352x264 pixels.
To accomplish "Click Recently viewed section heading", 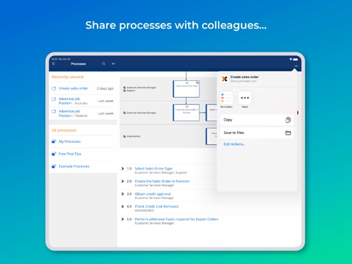I will coord(68,77).
